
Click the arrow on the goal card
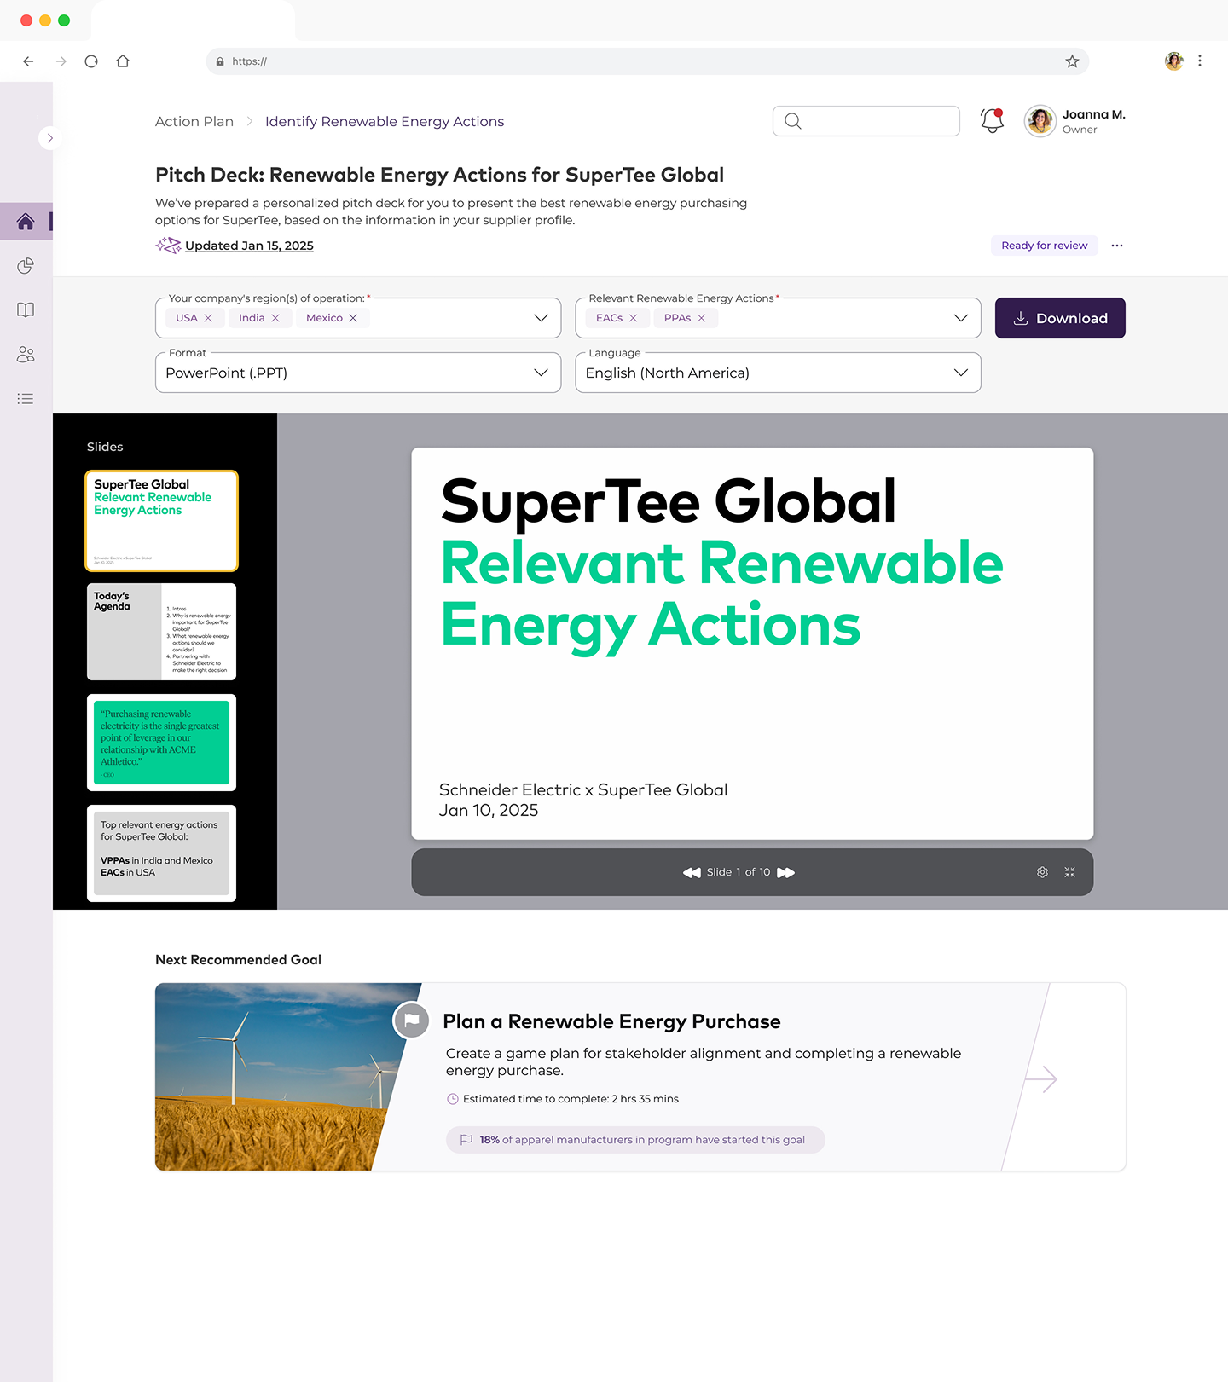(1040, 1079)
